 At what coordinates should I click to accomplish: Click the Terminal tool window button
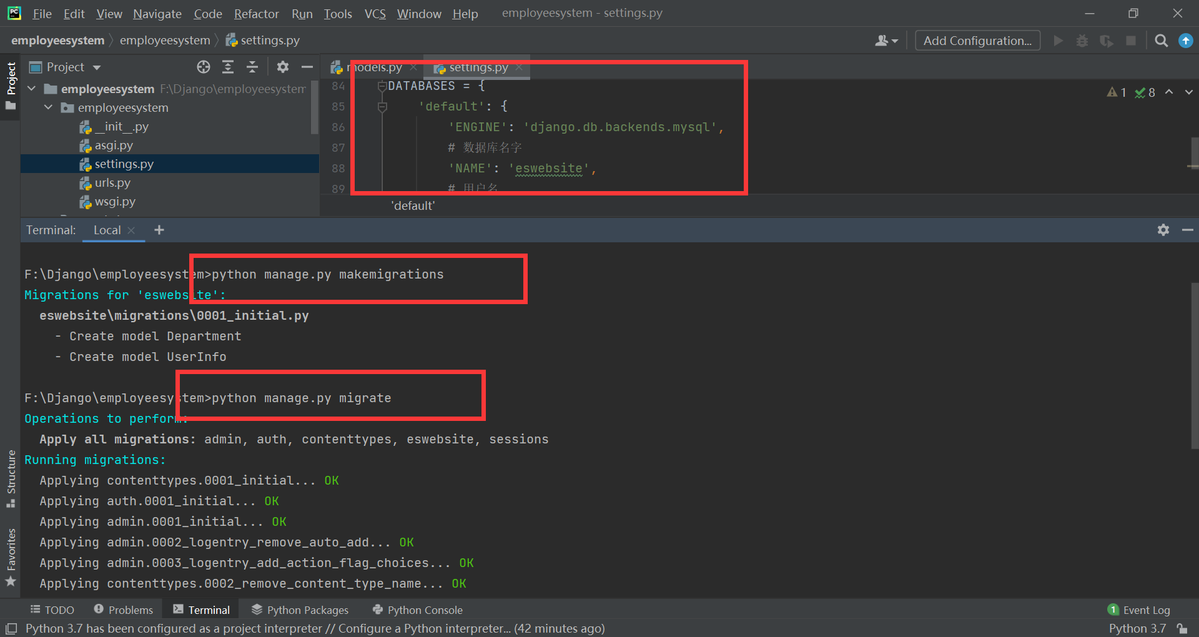tap(201, 610)
